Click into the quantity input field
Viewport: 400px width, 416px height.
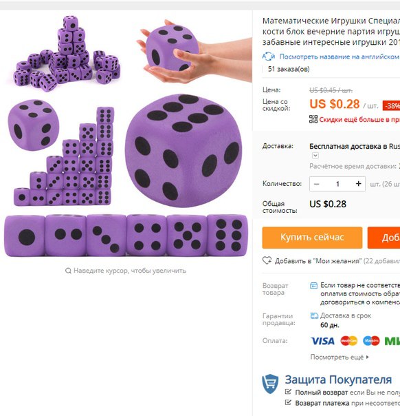[x=337, y=184]
